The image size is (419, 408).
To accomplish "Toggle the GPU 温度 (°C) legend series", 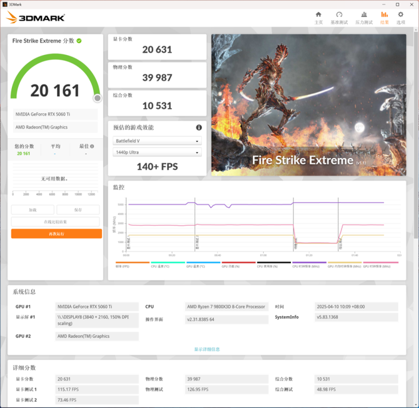I will tap(203, 265).
